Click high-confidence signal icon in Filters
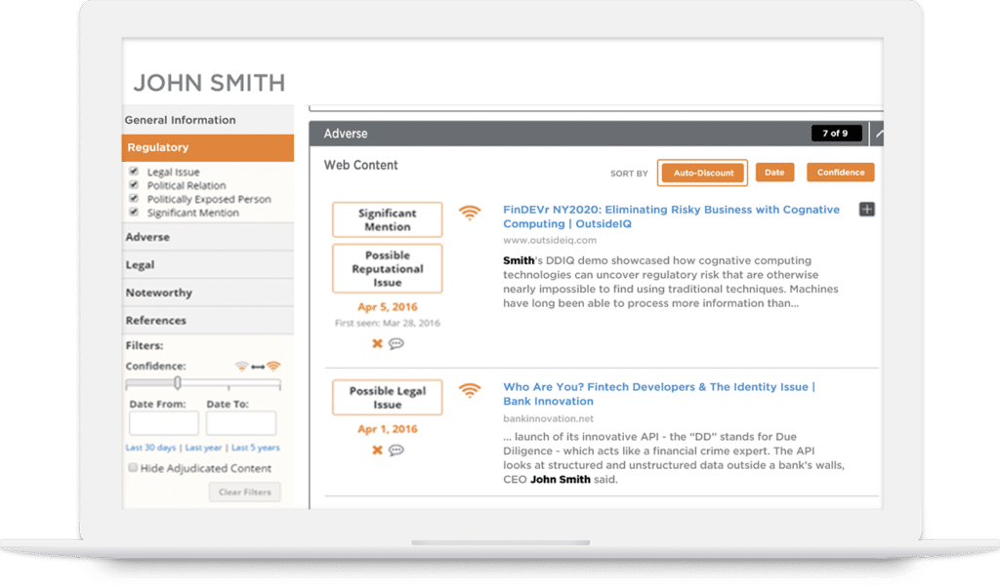 [x=273, y=367]
